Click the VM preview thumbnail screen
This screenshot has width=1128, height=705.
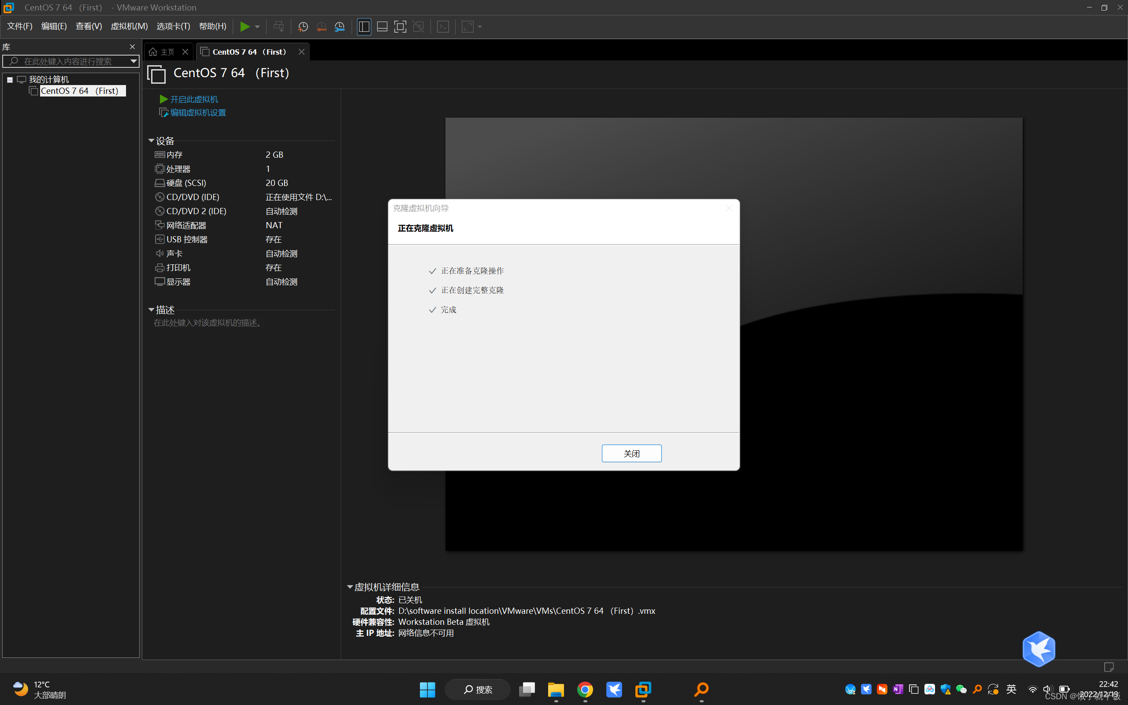[x=734, y=334]
